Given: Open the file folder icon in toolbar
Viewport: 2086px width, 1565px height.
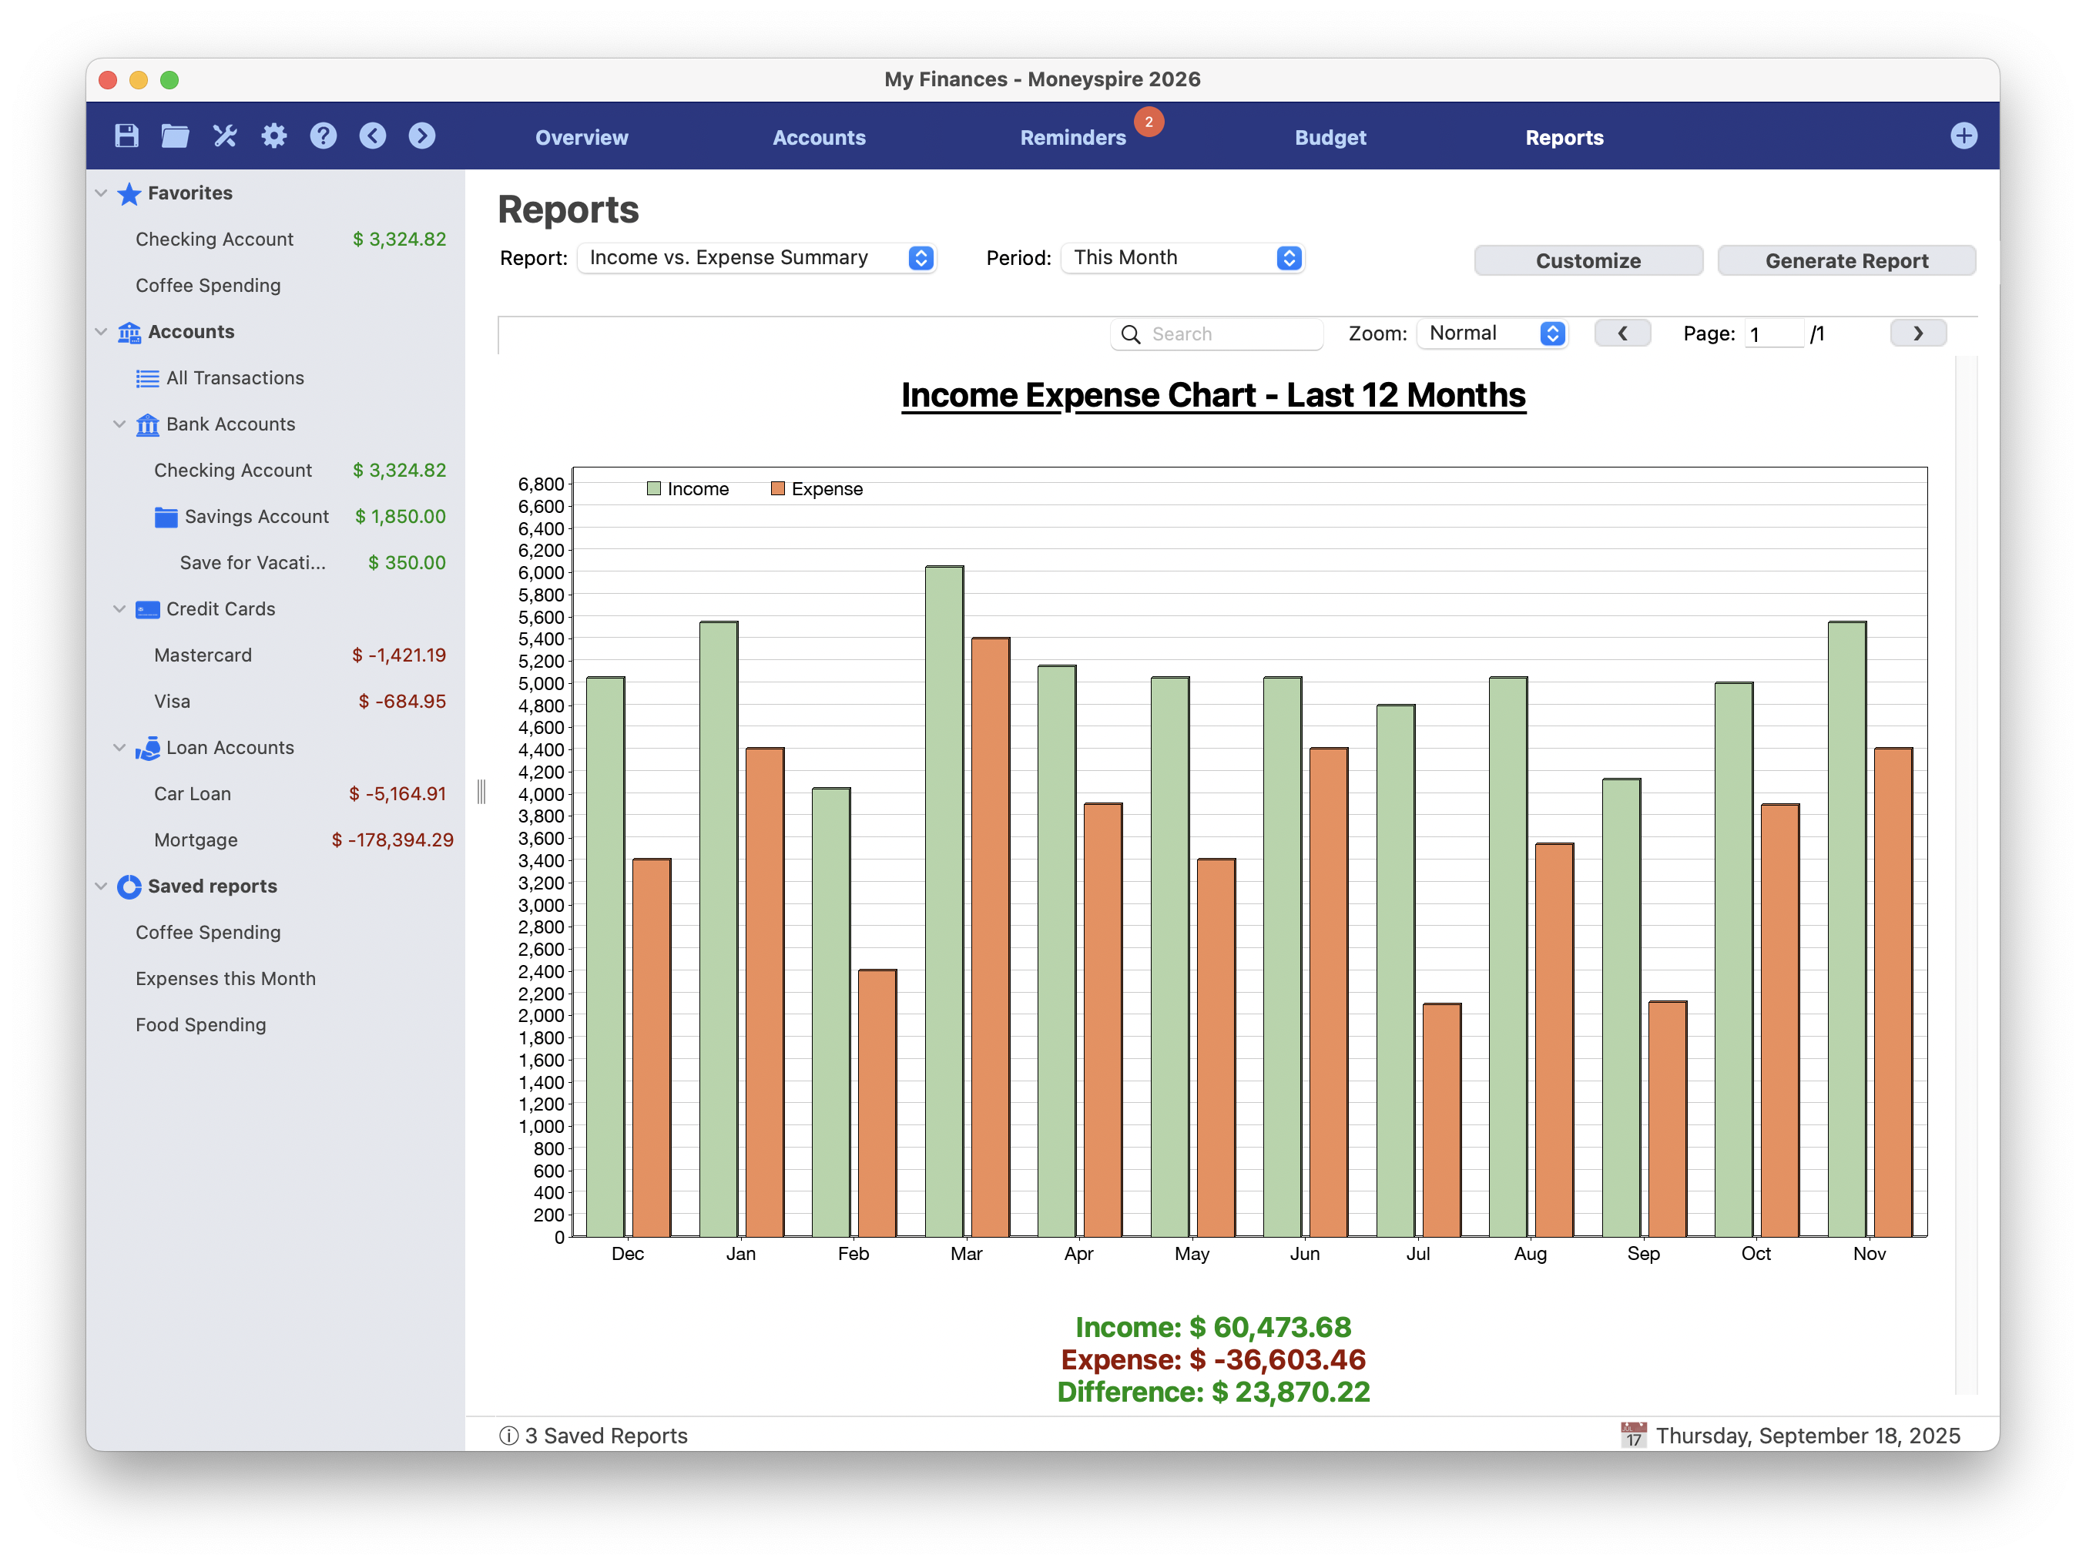Looking at the screenshot, I should (x=174, y=135).
